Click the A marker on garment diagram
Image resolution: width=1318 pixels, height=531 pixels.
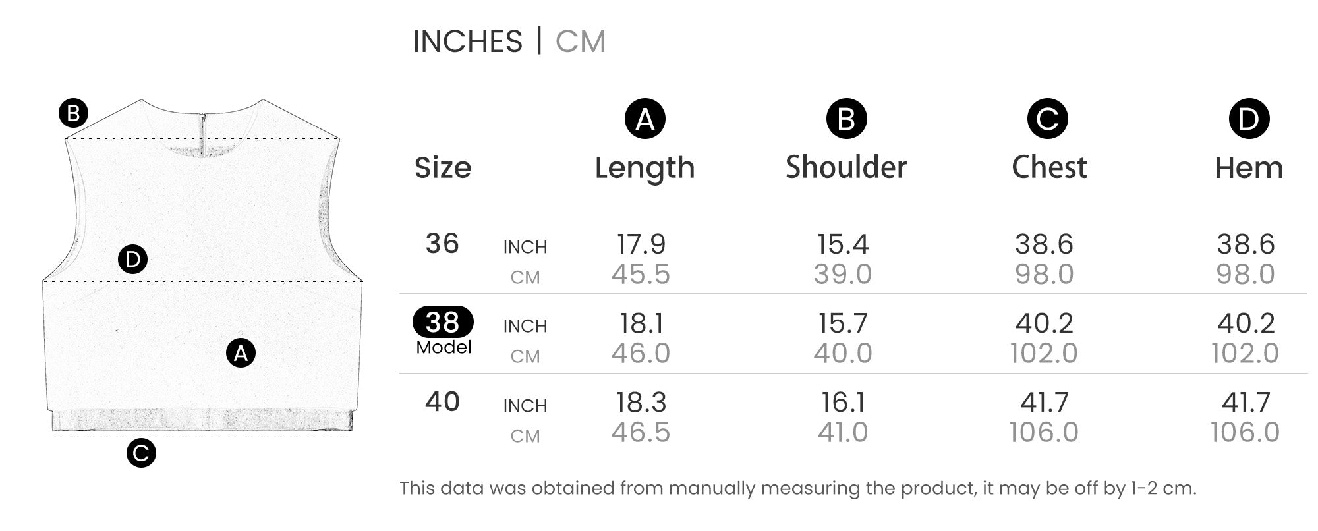[241, 353]
